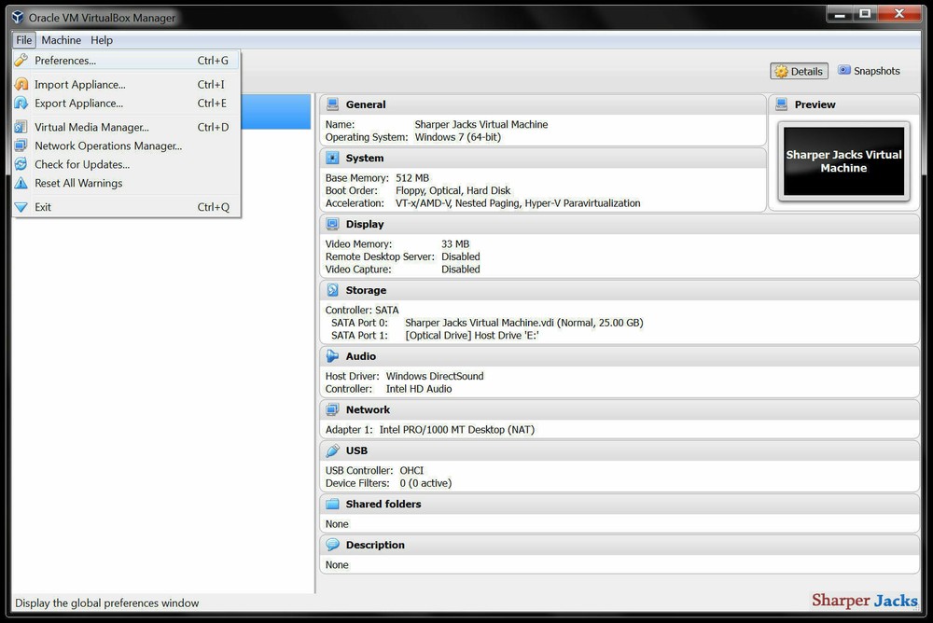Click the USB section icon

coord(334,450)
